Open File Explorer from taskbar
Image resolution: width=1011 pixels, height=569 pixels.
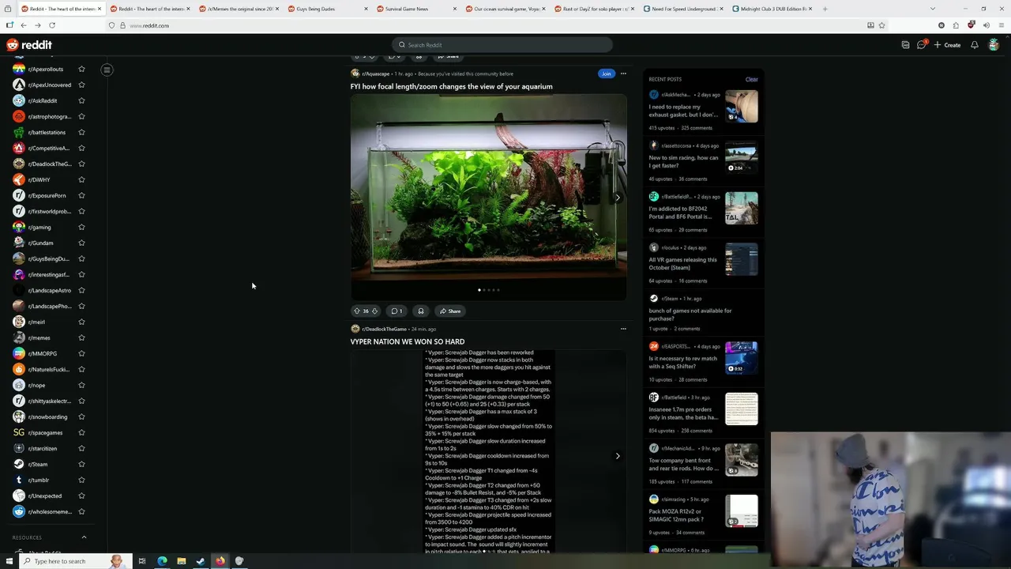pyautogui.click(x=181, y=561)
